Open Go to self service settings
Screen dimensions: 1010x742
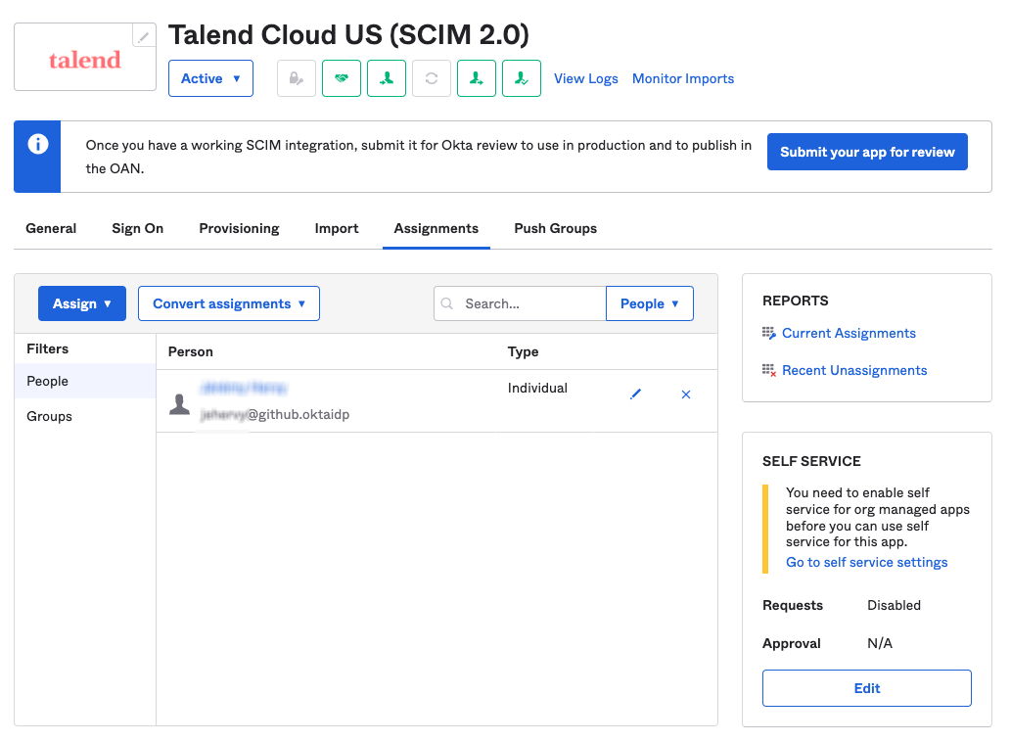click(866, 562)
